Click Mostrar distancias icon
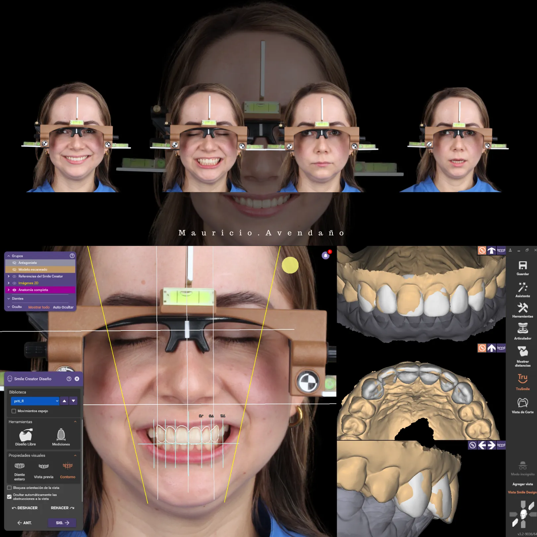537x537 pixels. click(x=522, y=352)
